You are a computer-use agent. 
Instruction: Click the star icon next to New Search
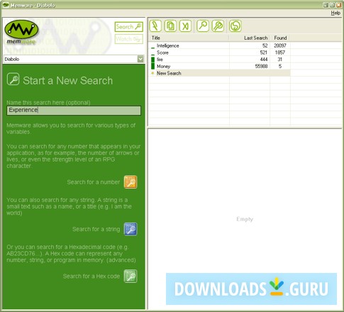(x=152, y=73)
